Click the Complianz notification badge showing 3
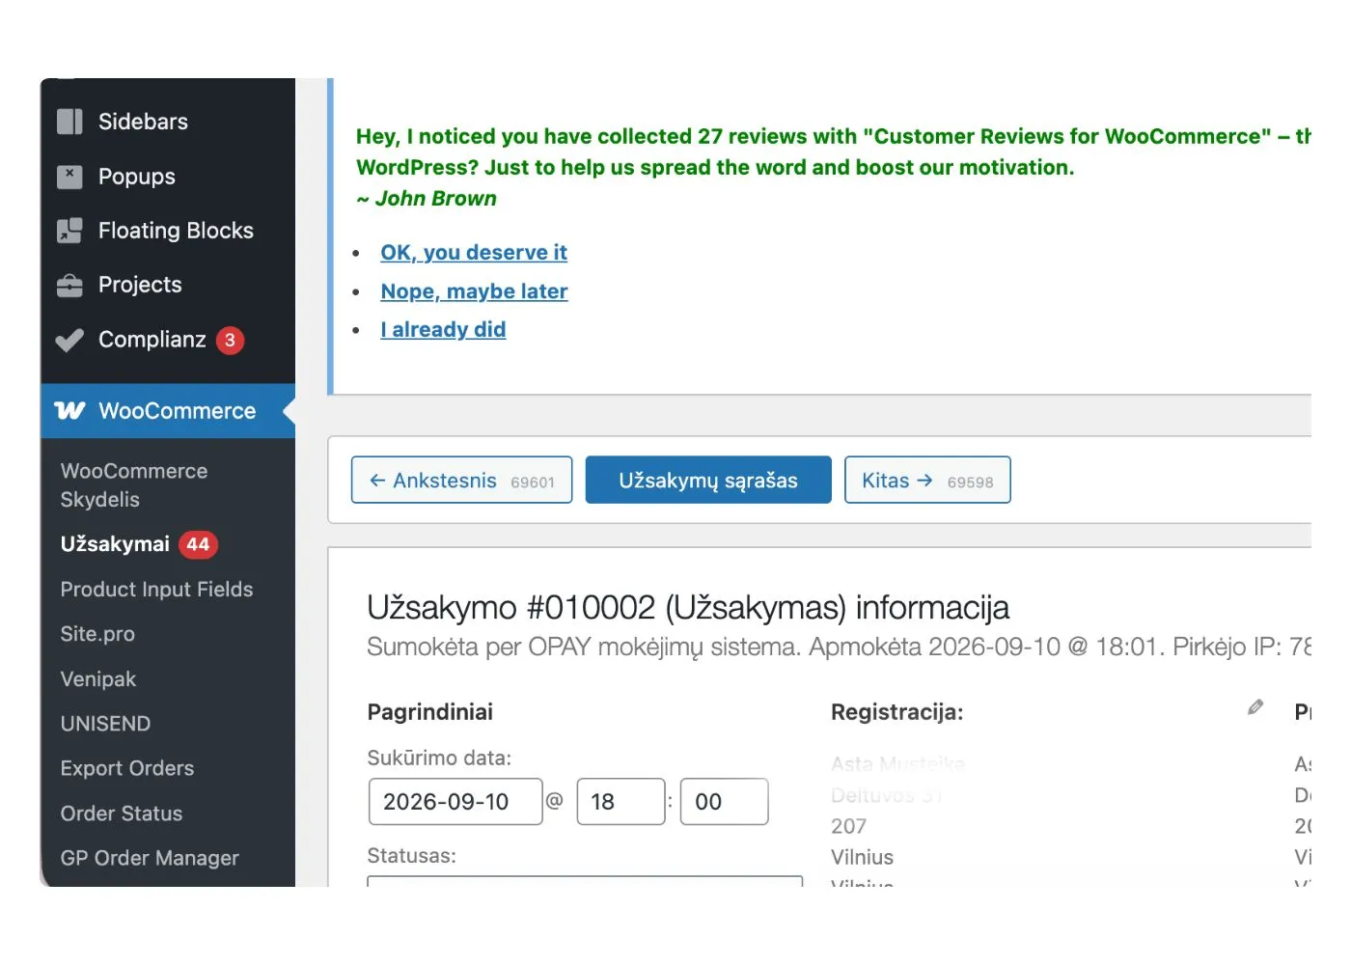Image resolution: width=1351 pixels, height=965 pixels. 230,340
